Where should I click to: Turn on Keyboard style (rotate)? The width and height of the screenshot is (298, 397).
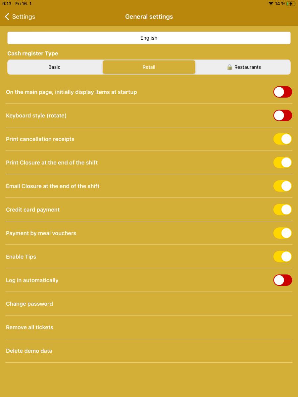[282, 115]
